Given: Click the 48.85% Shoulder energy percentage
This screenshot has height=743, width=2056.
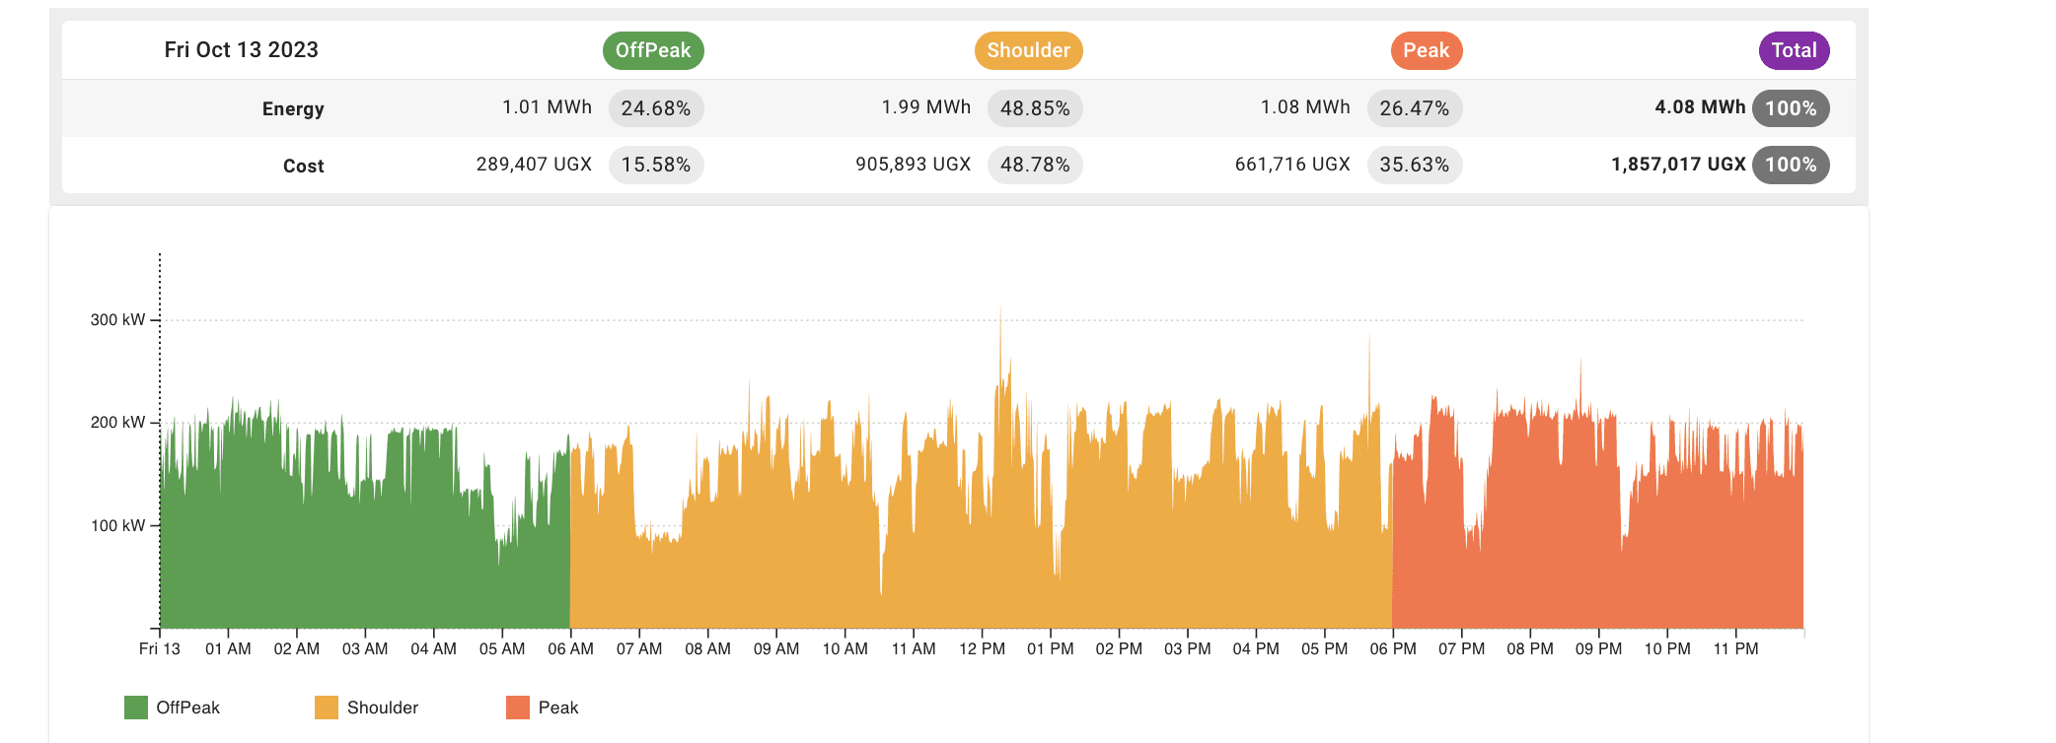Looking at the screenshot, I should click(1035, 108).
